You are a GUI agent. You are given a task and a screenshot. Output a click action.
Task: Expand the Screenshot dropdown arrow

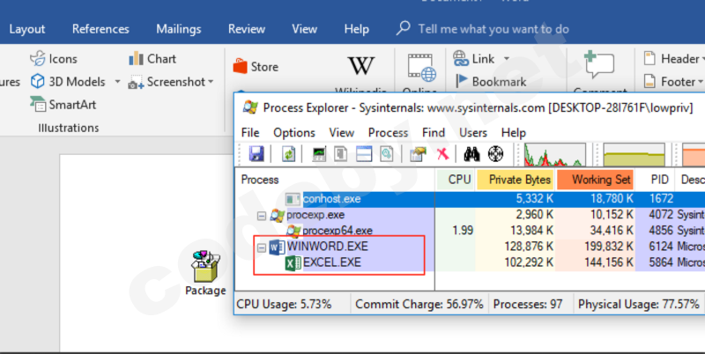(210, 82)
